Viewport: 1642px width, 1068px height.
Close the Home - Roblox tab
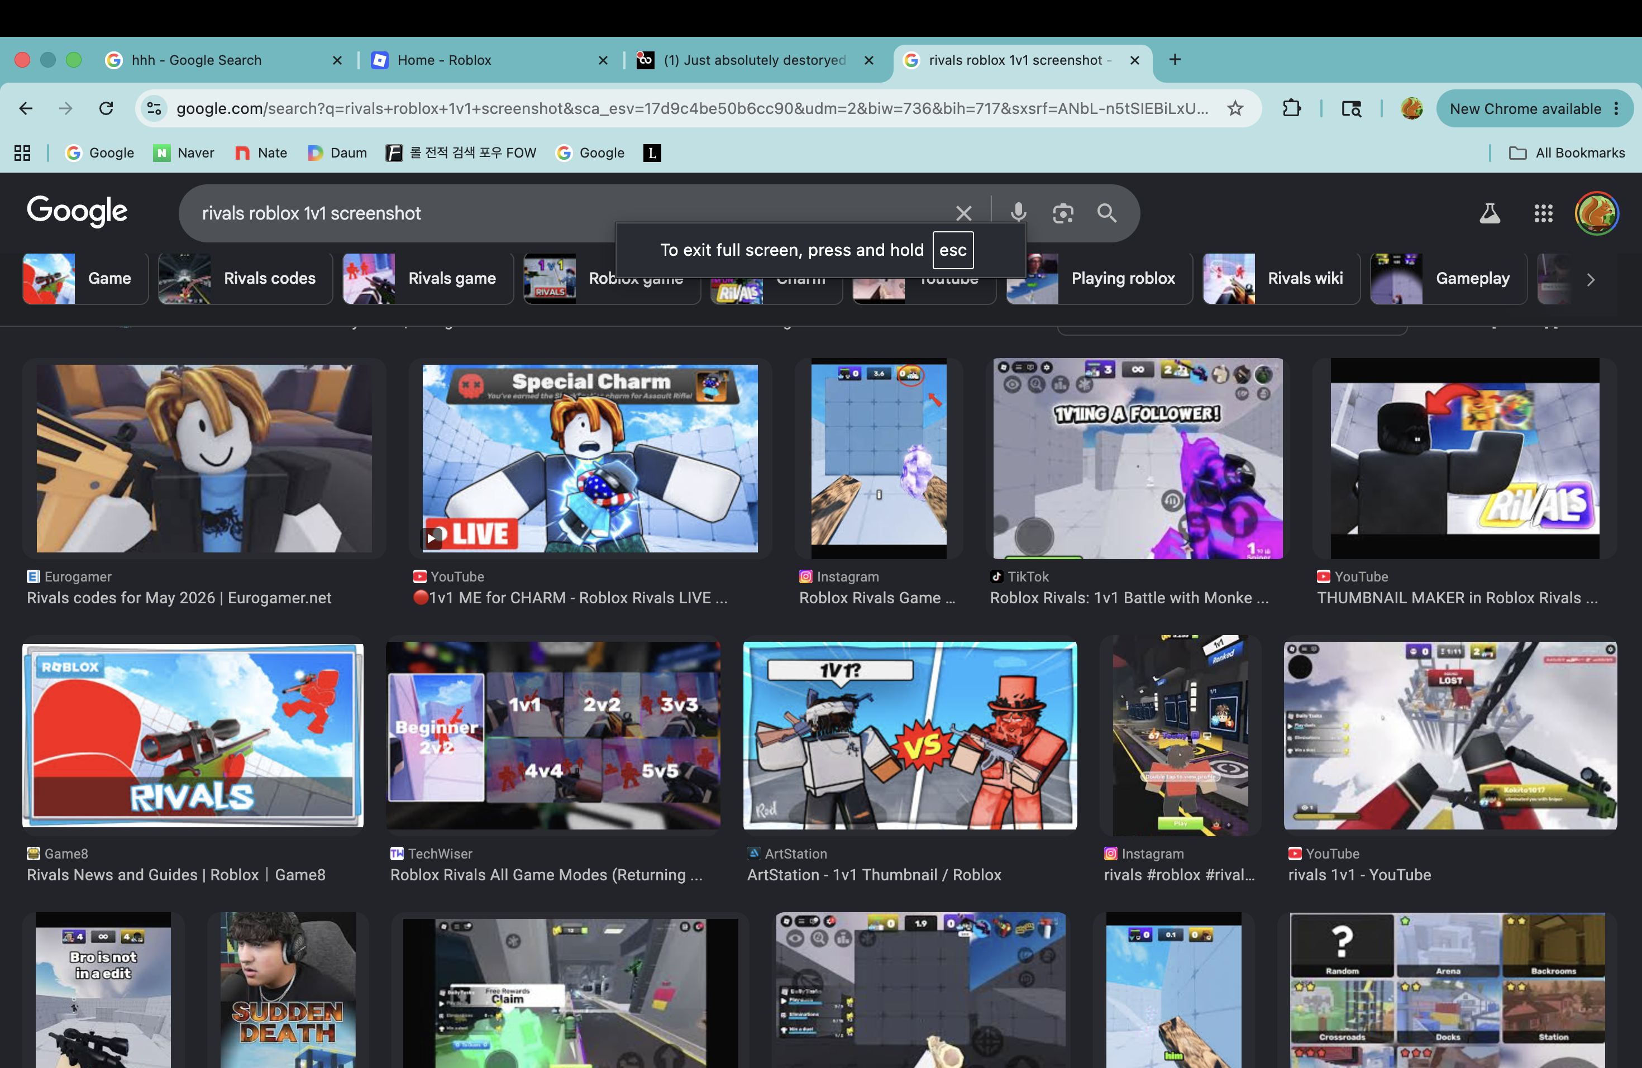point(603,60)
